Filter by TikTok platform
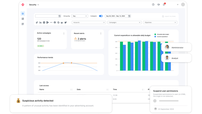 [x=37, y=23]
